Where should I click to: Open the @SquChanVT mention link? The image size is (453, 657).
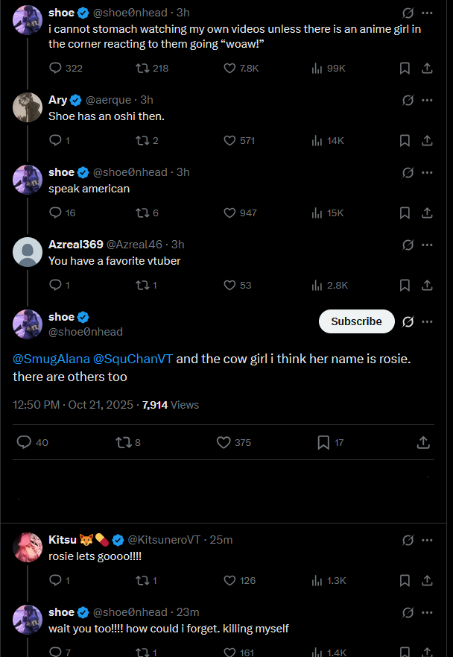[x=133, y=359]
